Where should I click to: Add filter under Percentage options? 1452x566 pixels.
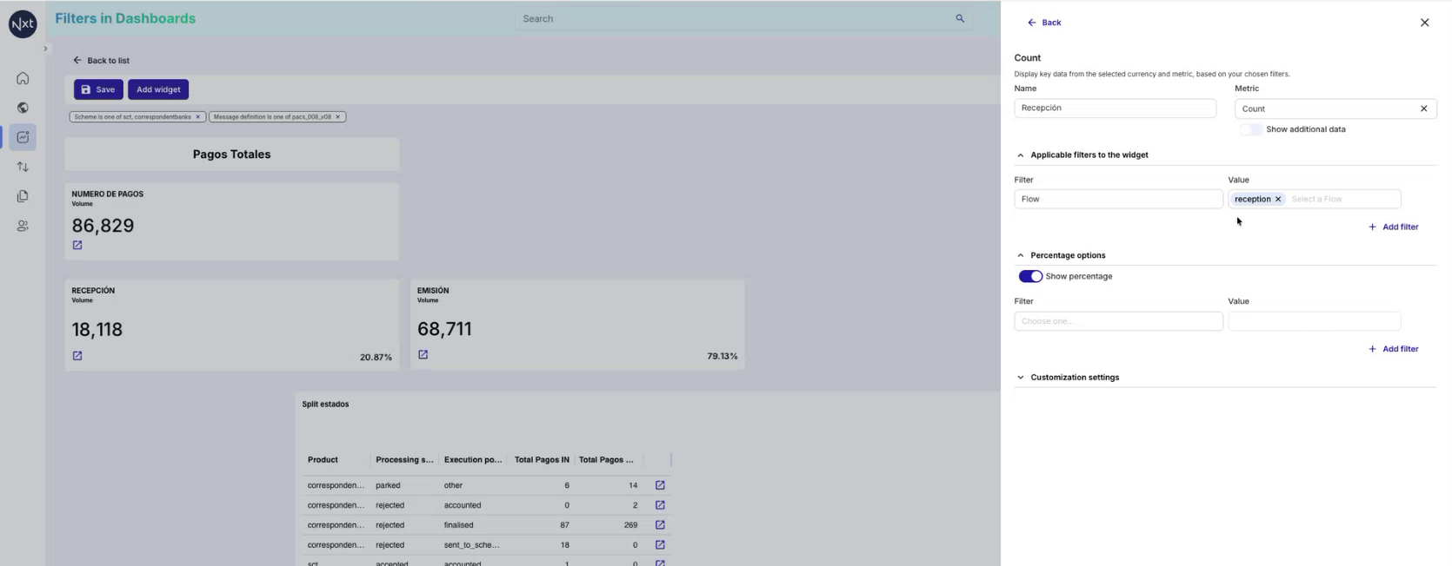point(1393,349)
